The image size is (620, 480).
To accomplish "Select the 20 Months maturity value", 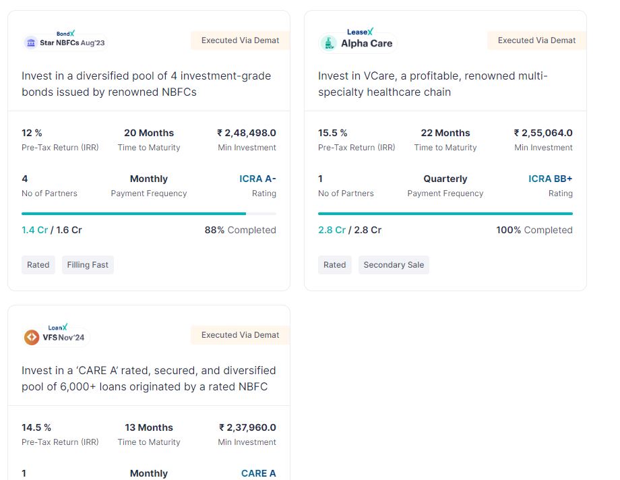I will [x=149, y=133].
